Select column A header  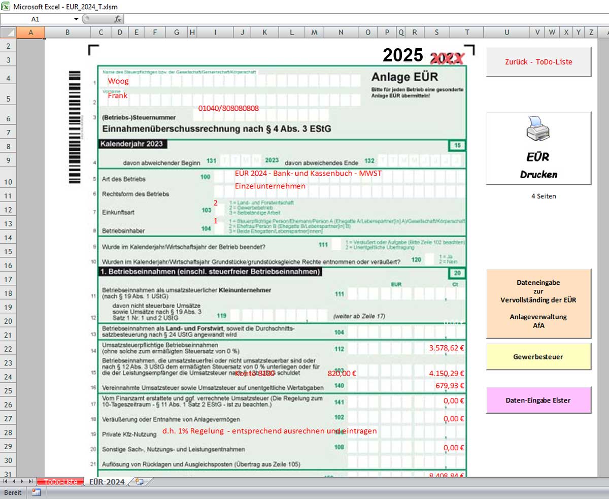coord(30,32)
